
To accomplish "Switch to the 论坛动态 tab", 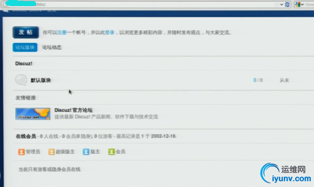I will [x=51, y=47].
